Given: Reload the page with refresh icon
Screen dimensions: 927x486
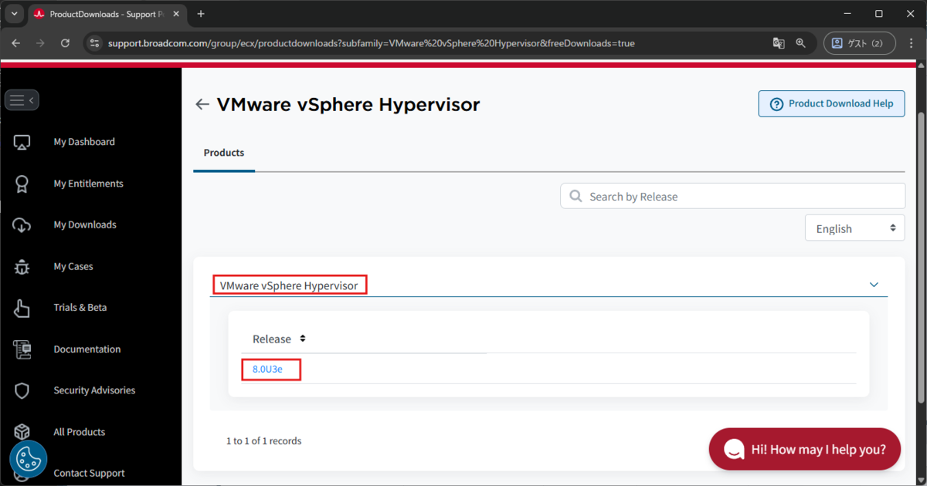Looking at the screenshot, I should tap(65, 43).
